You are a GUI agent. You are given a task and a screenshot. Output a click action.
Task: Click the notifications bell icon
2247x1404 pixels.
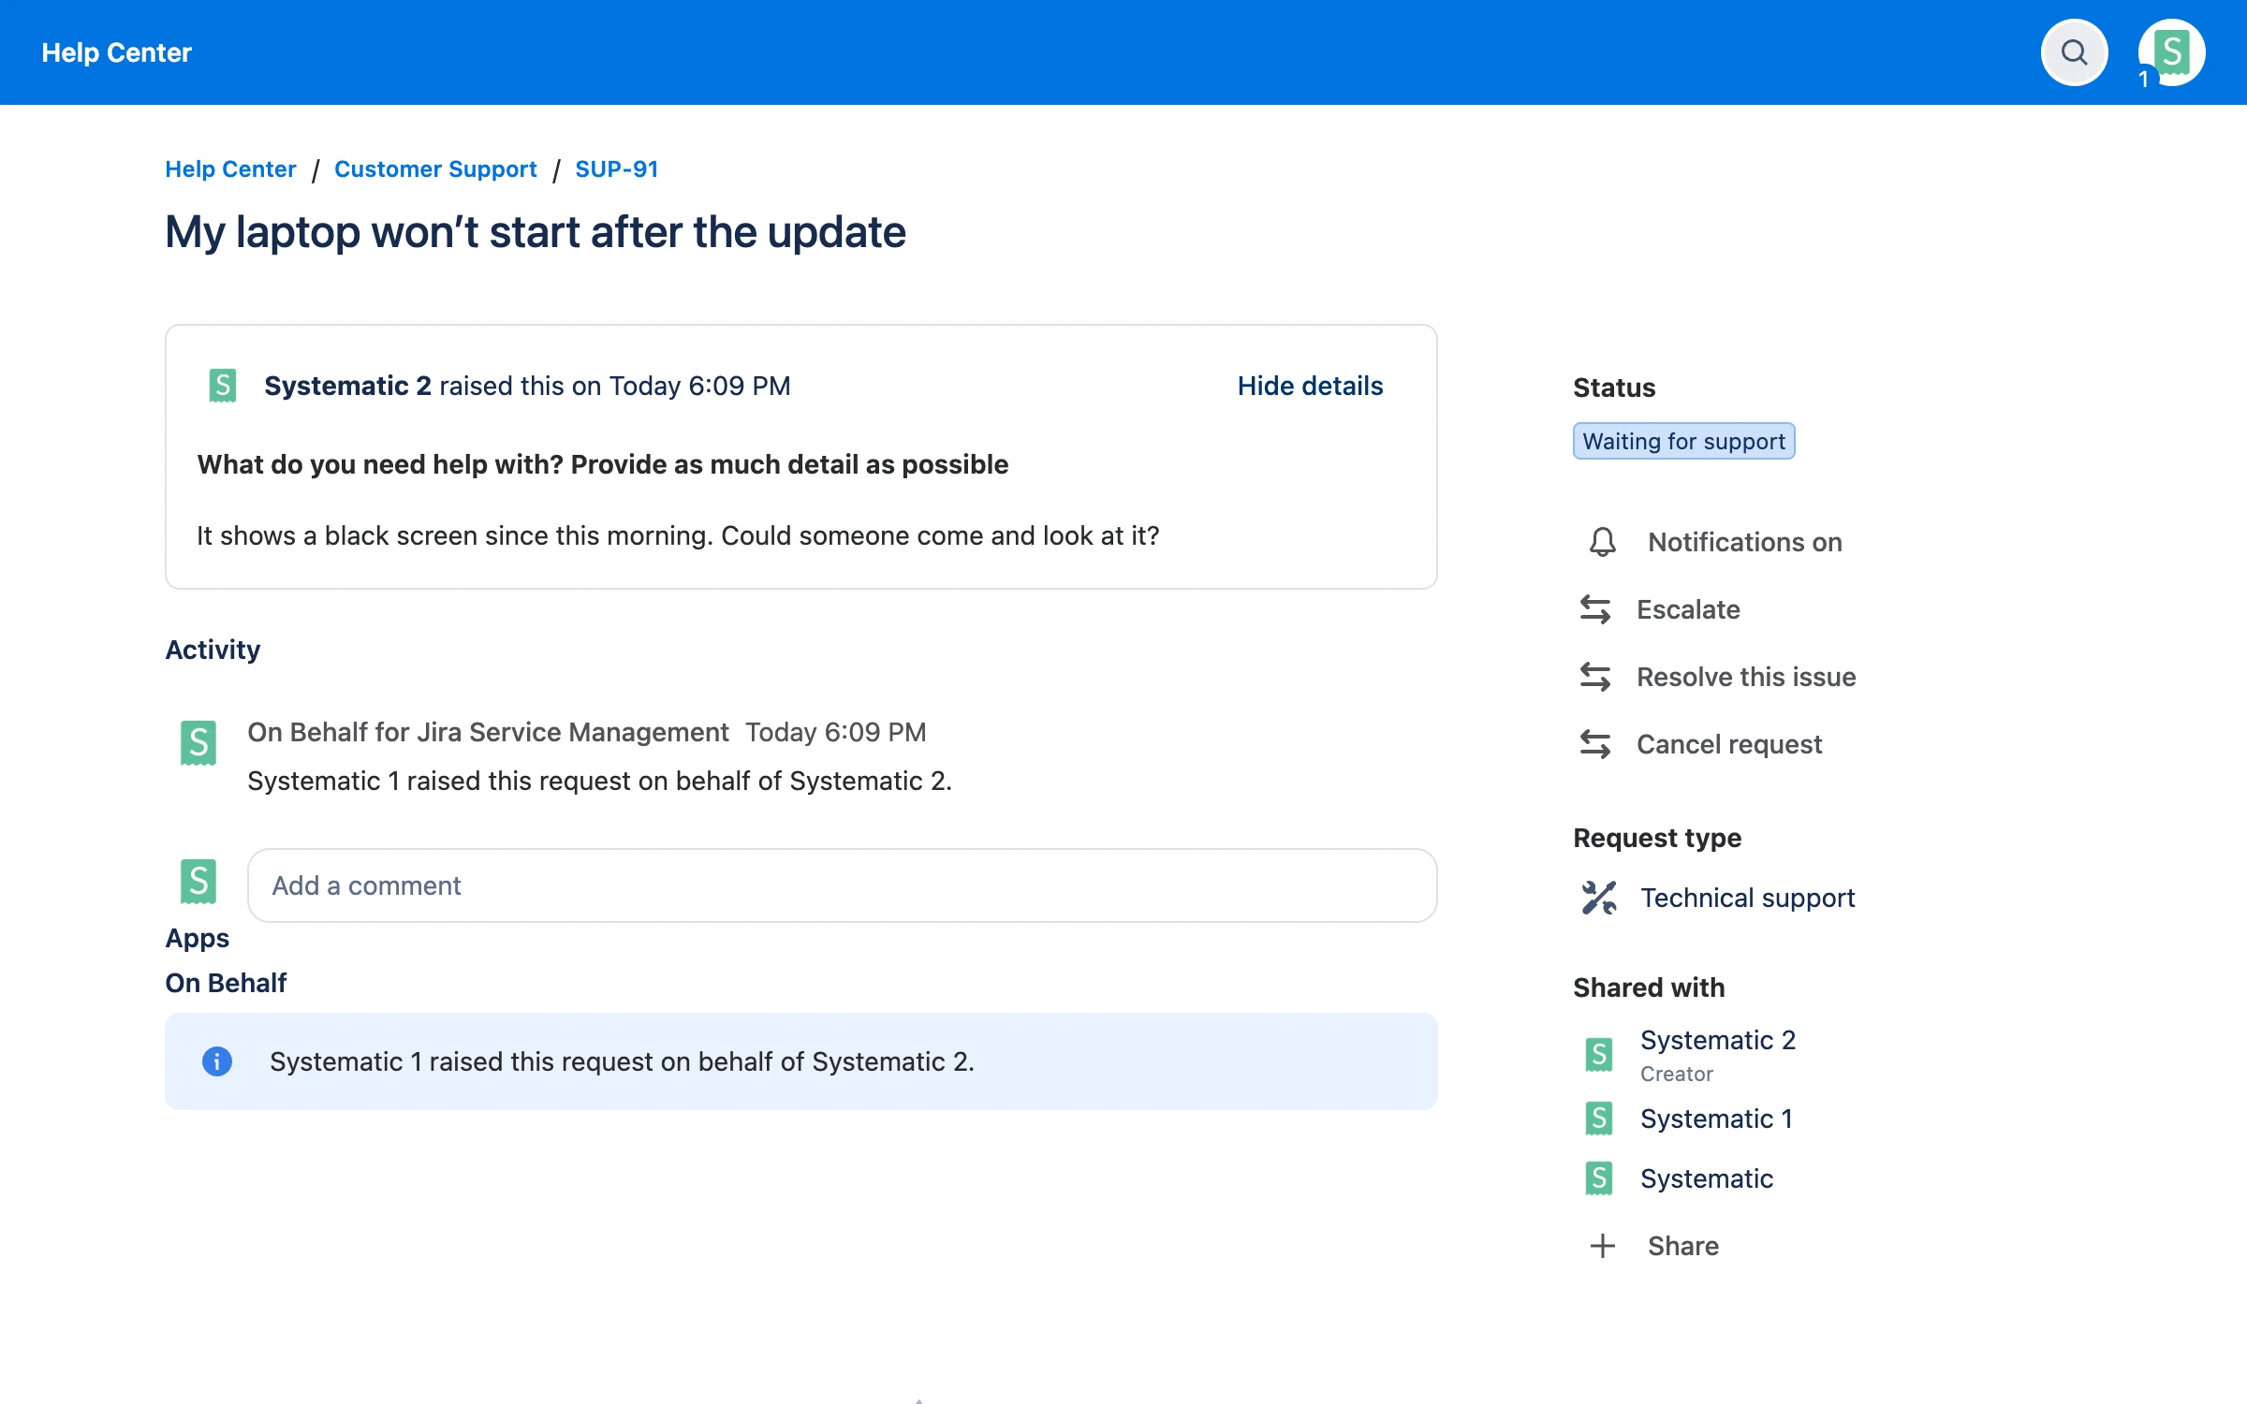[x=1603, y=542]
